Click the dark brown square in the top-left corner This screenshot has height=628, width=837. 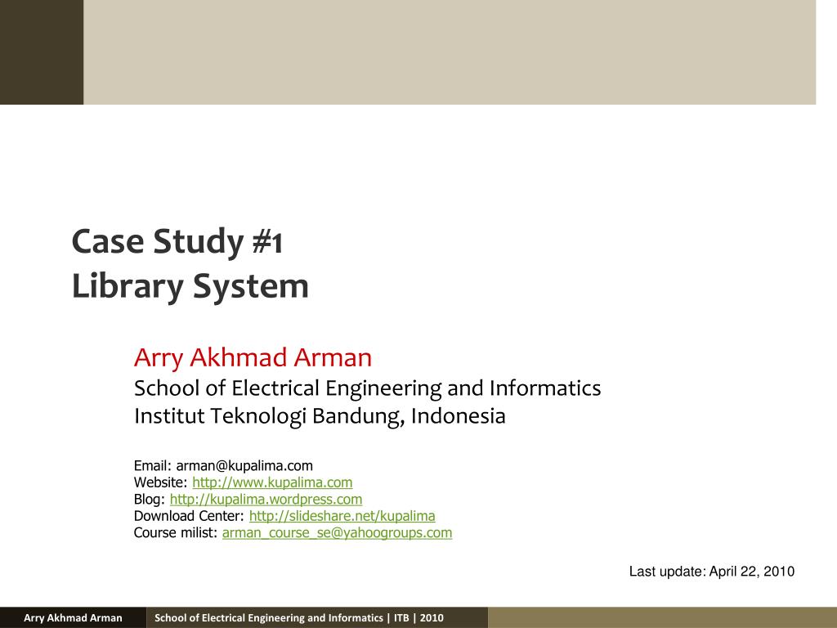(41, 51)
